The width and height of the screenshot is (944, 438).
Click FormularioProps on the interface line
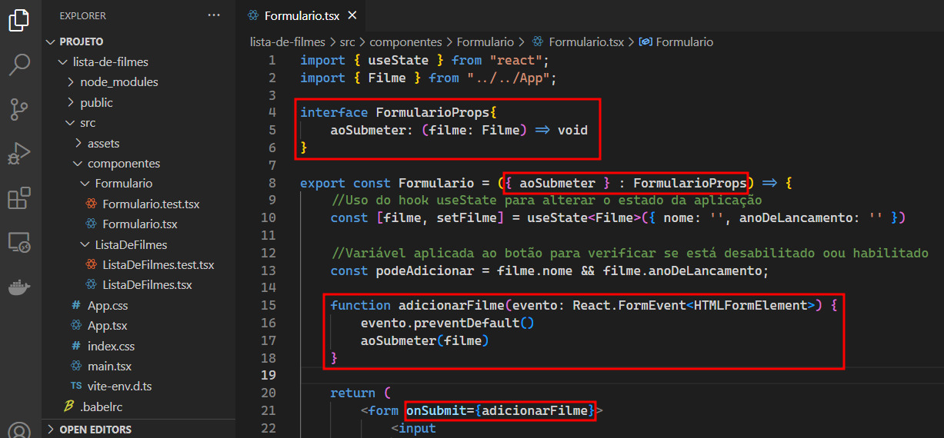(x=432, y=113)
